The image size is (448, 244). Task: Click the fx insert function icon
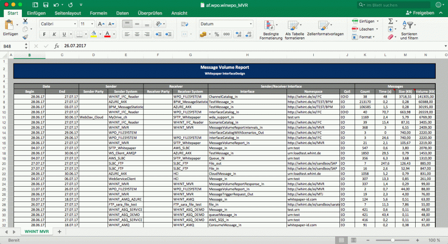tap(56, 46)
